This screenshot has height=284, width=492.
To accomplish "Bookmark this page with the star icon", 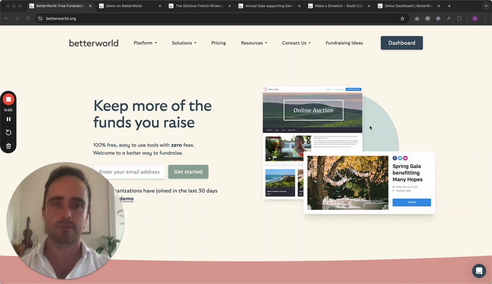I will click(x=402, y=18).
